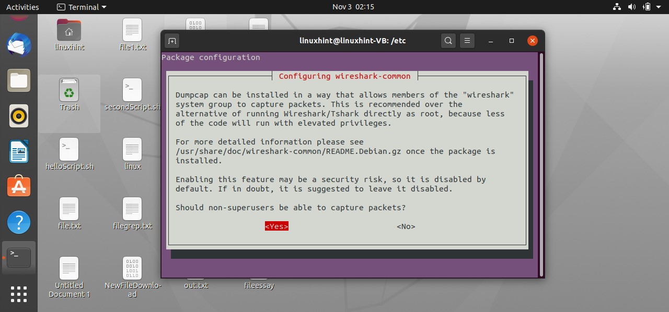Search in the terminal window
669x312 pixels.
coord(448,41)
